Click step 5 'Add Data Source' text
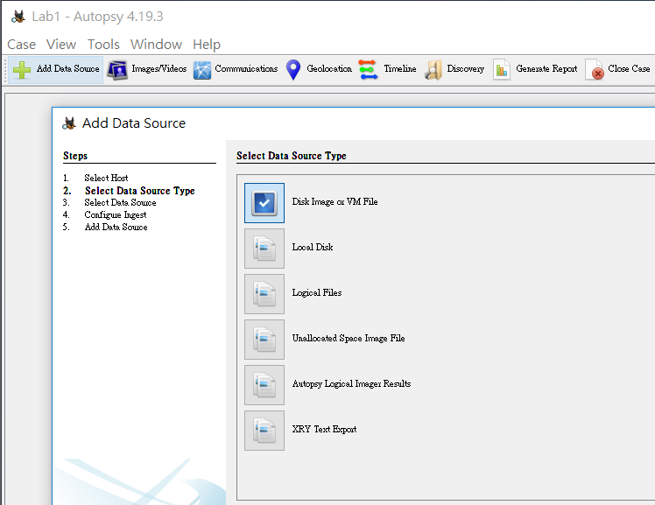655x505 pixels. point(116,227)
